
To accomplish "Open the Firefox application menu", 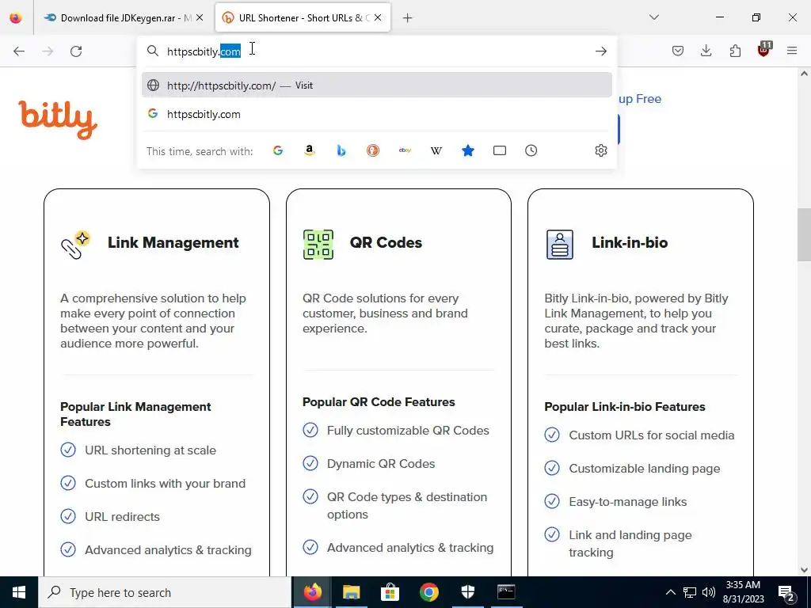I will [x=792, y=51].
